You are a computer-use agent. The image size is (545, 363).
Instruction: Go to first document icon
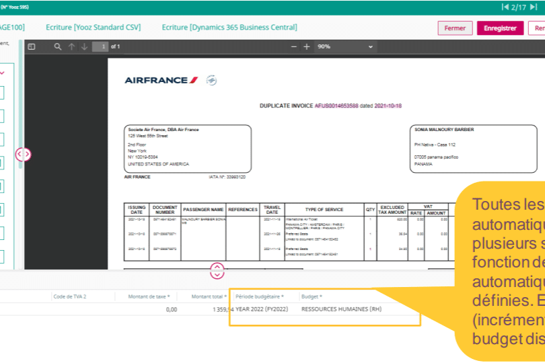tap(505, 7)
